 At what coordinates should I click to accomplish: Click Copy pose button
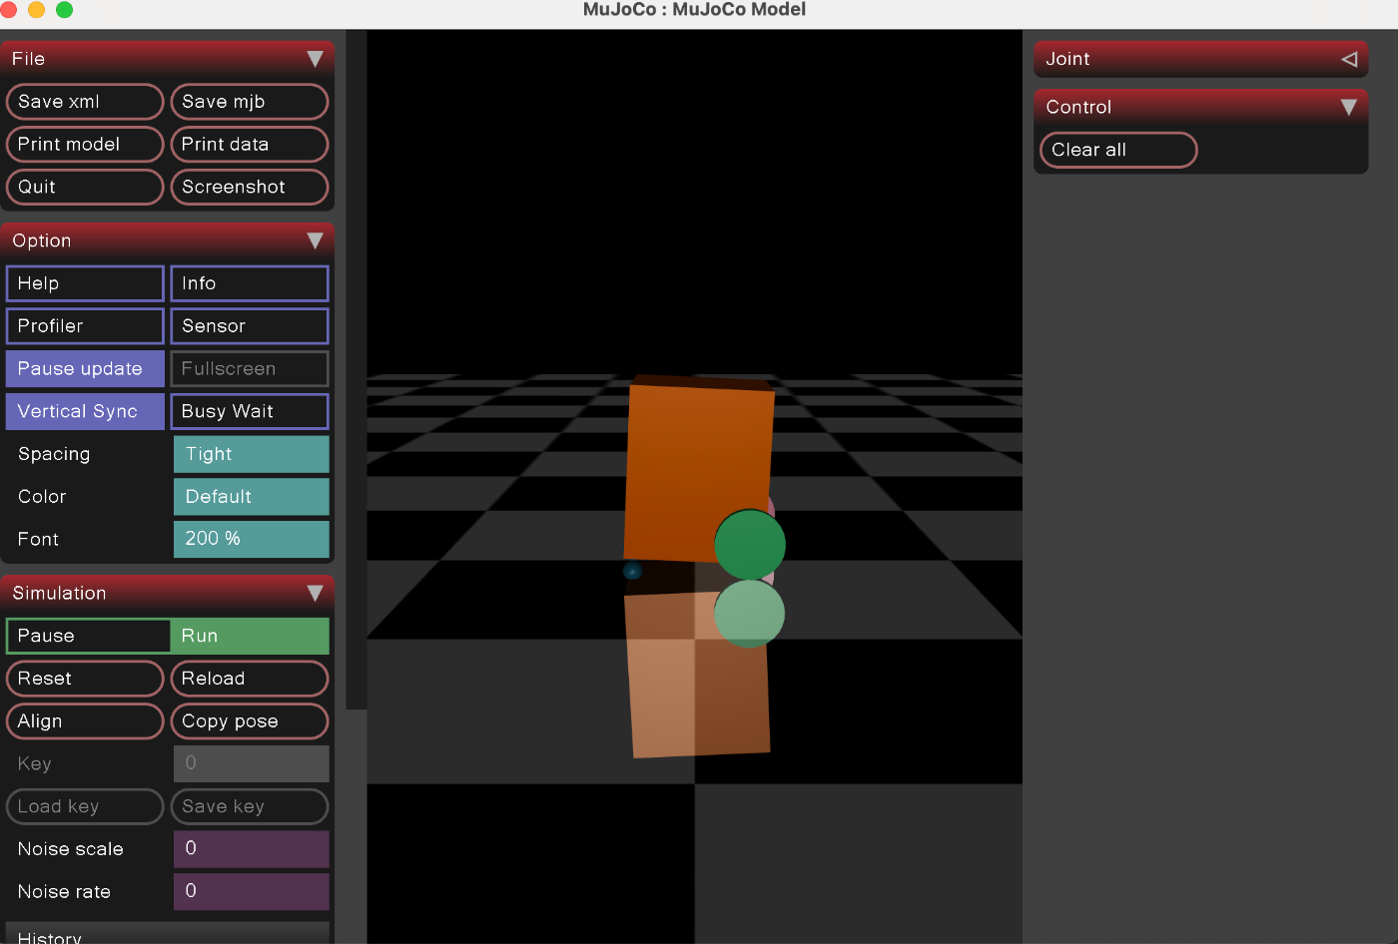pos(250,721)
